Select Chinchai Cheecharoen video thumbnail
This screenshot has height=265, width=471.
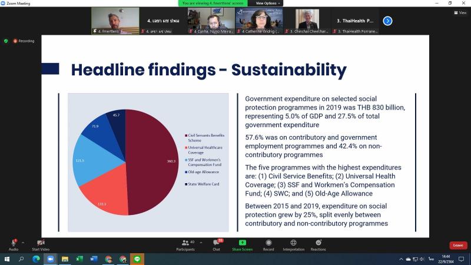pyautogui.click(x=307, y=21)
